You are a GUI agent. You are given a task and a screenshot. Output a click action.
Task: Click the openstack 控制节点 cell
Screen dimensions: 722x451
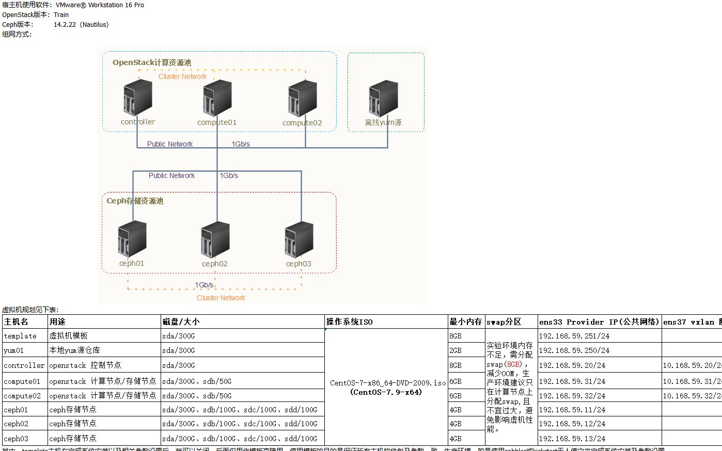[104, 365]
